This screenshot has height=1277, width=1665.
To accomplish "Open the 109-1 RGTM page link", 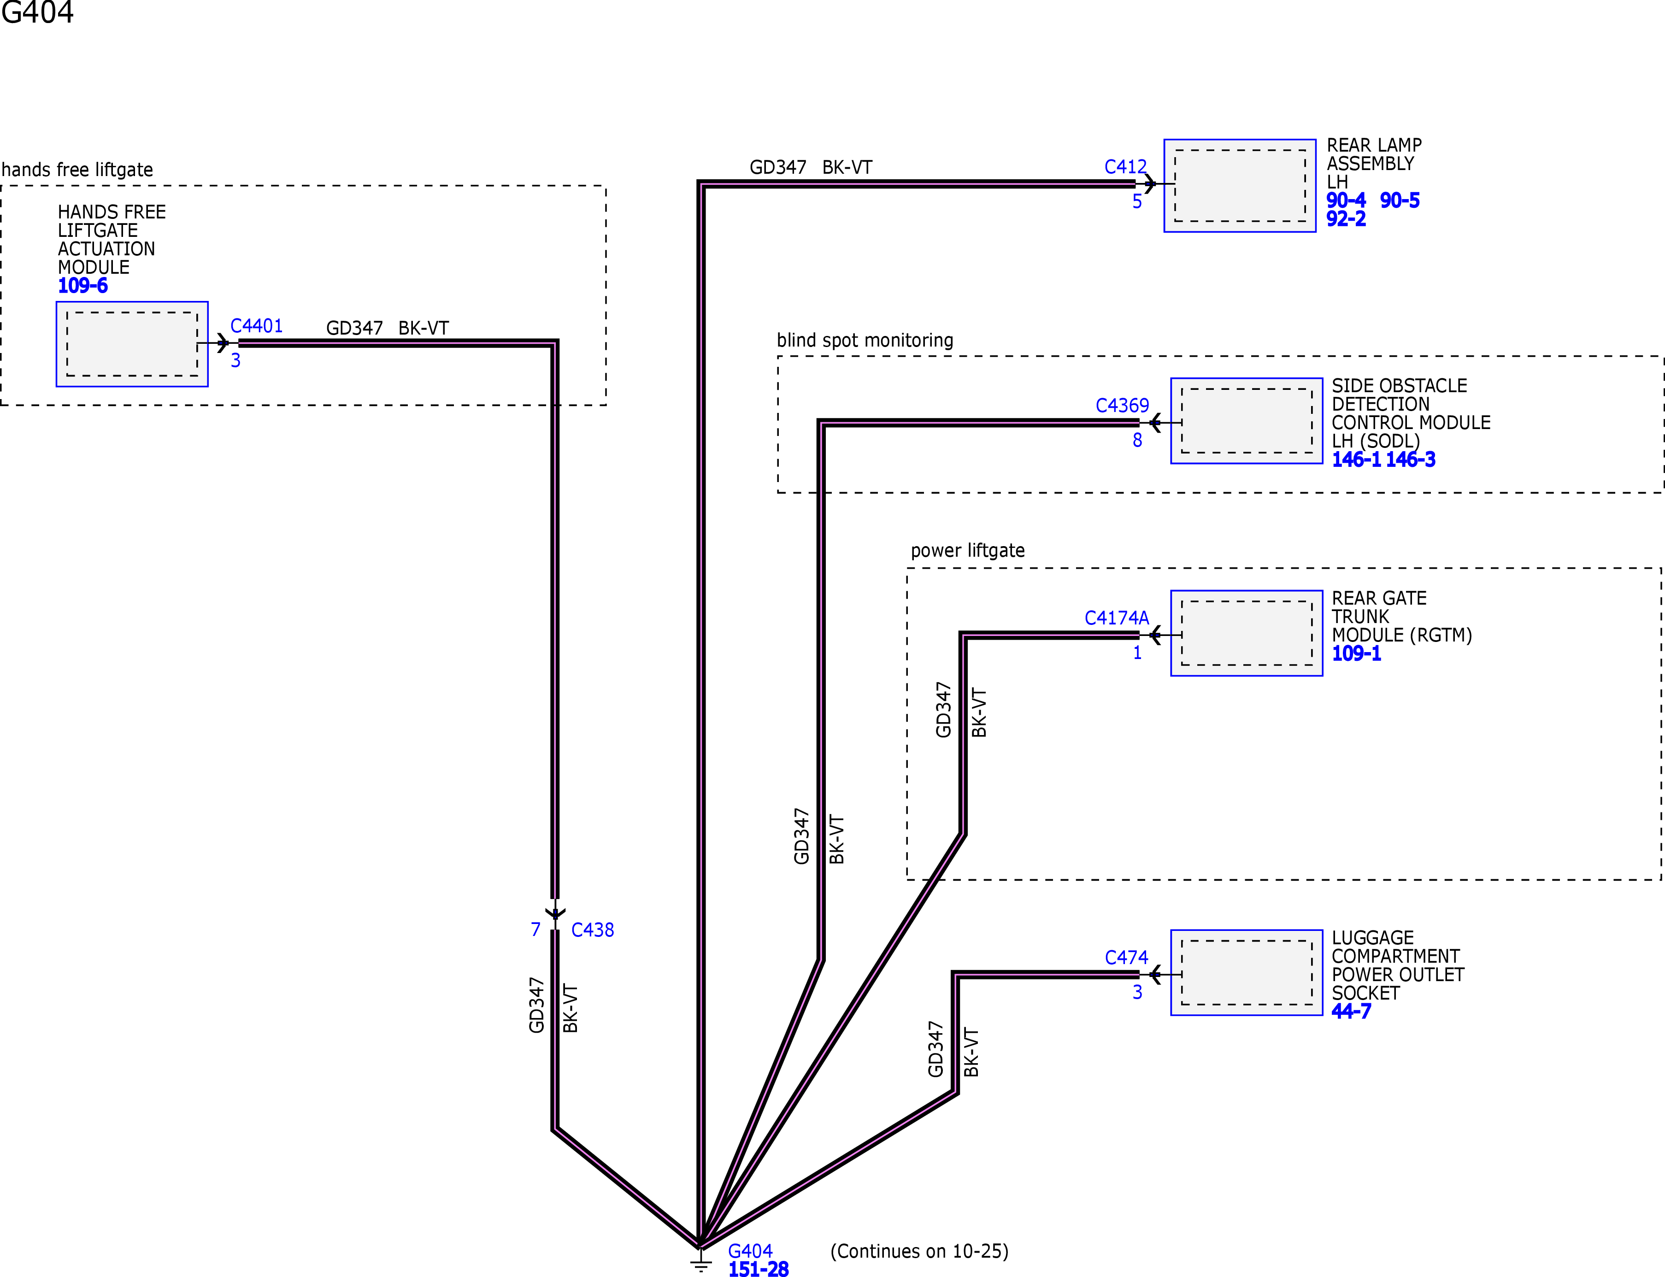I will (x=1356, y=653).
